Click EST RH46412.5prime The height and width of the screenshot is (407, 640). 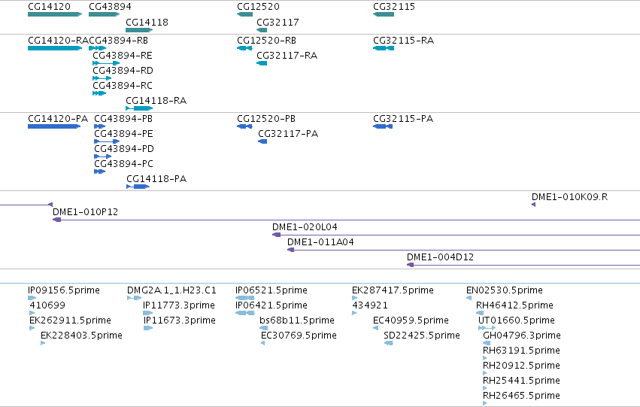pyautogui.click(x=480, y=313)
